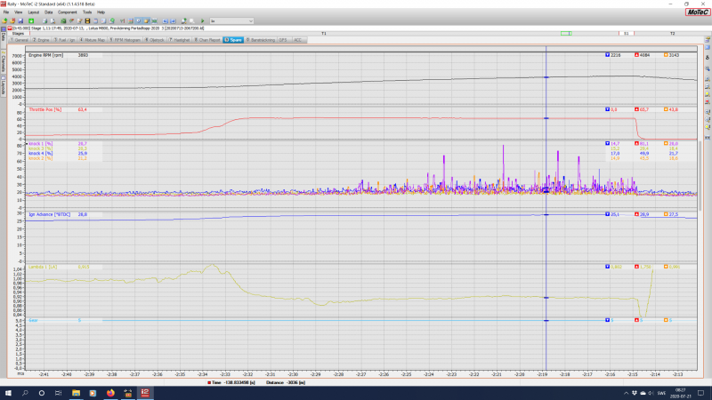Click the Windows Start button
This screenshot has width=712, height=400.
8,391
